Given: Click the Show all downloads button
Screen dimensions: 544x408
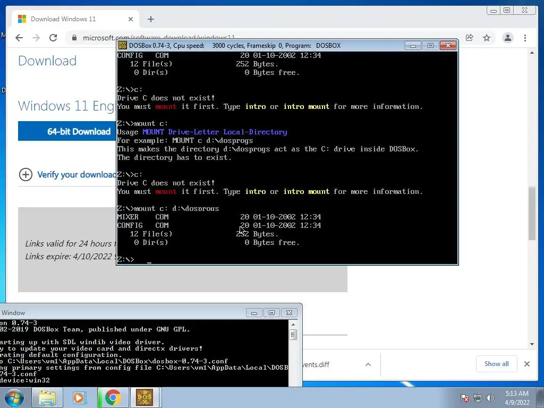Looking at the screenshot, I should point(497,363).
